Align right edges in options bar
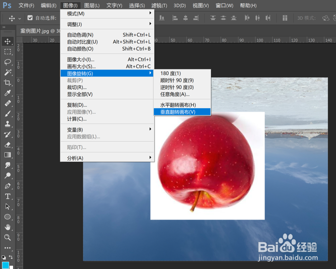Viewport: 336px width, 269px height. 196,18
